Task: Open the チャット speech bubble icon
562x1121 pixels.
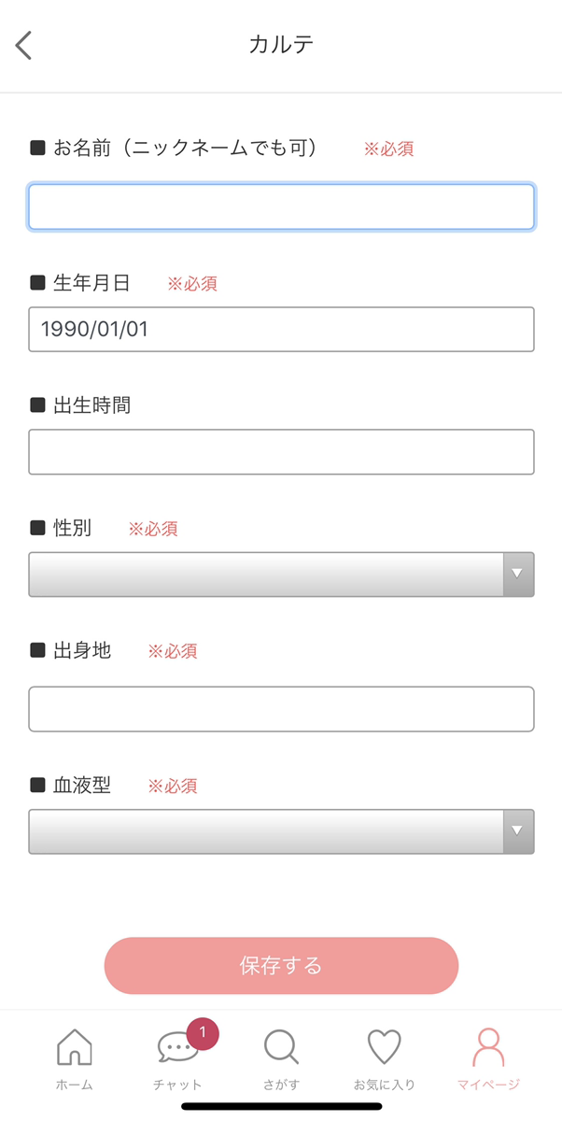Action: pos(176,1049)
